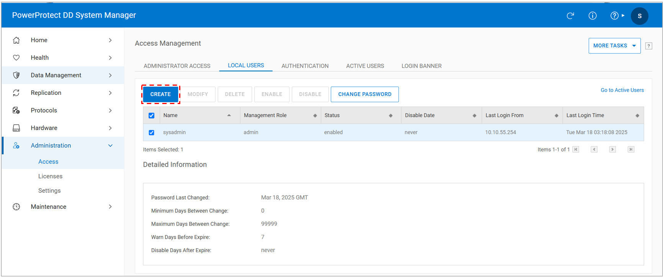Click the Enable button
Viewport: 663px width, 277px height.
tap(272, 94)
